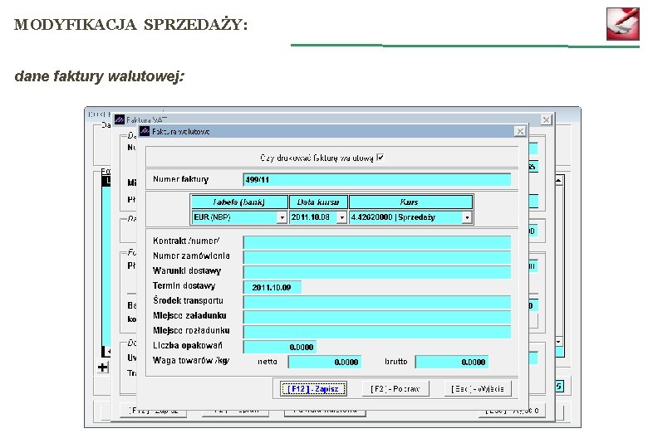Click the Środek transportu input field
The height and width of the screenshot is (448, 648).
[377, 302]
